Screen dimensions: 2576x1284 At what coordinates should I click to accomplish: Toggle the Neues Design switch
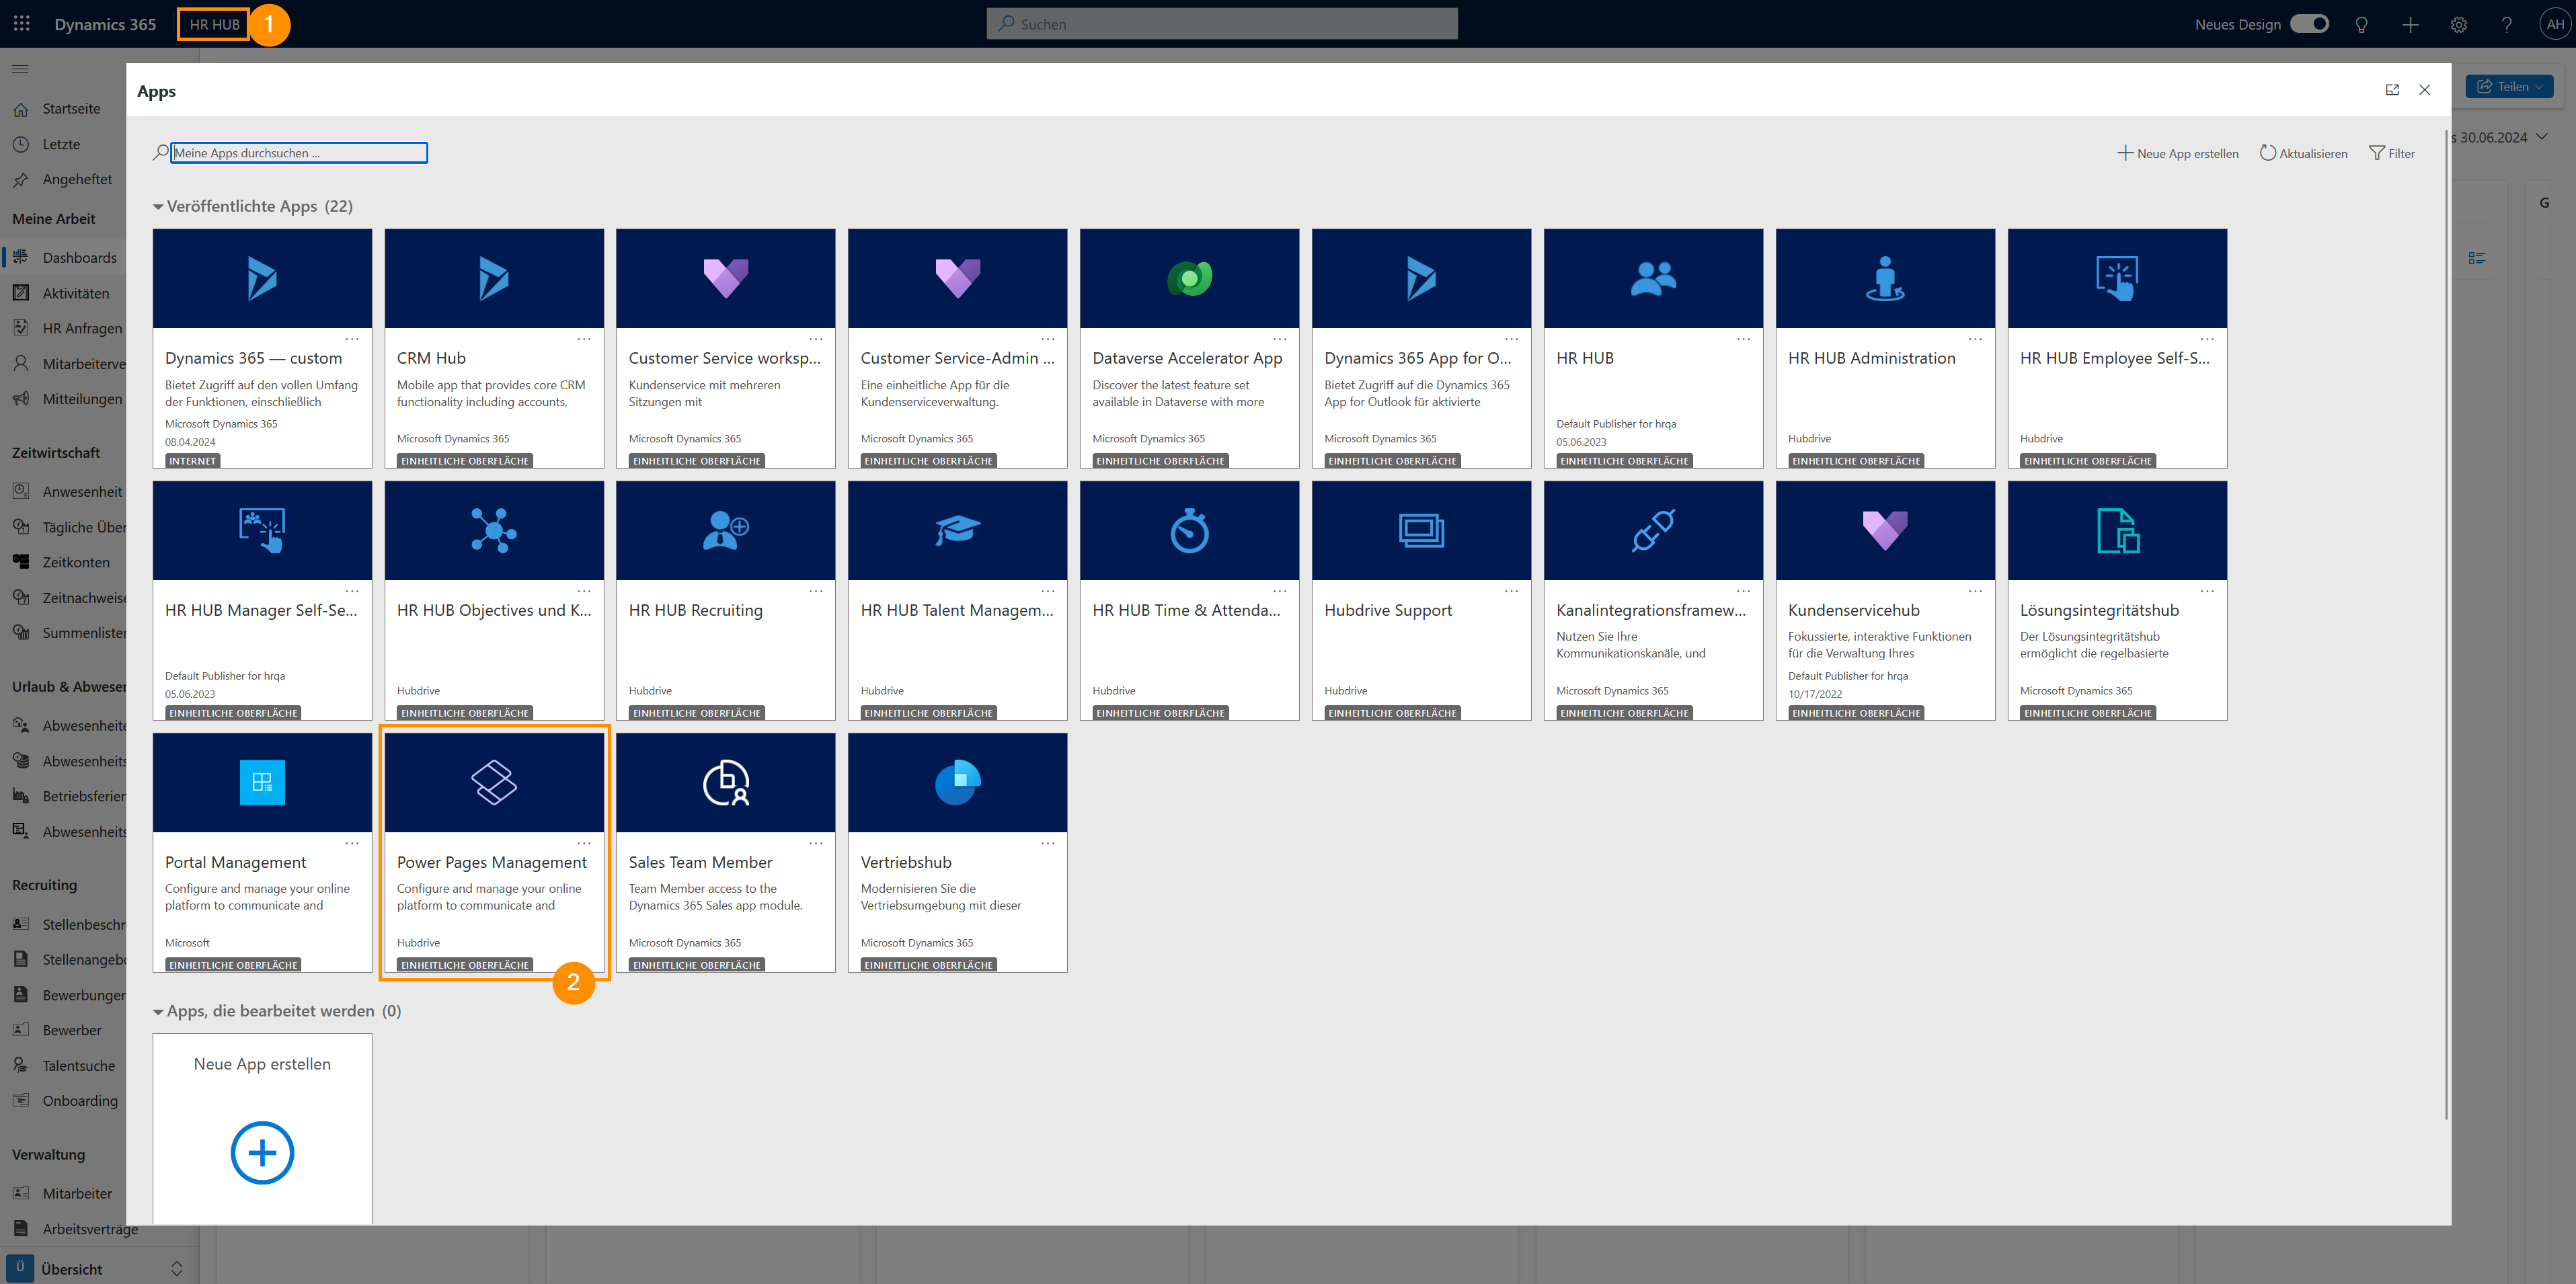2309,24
